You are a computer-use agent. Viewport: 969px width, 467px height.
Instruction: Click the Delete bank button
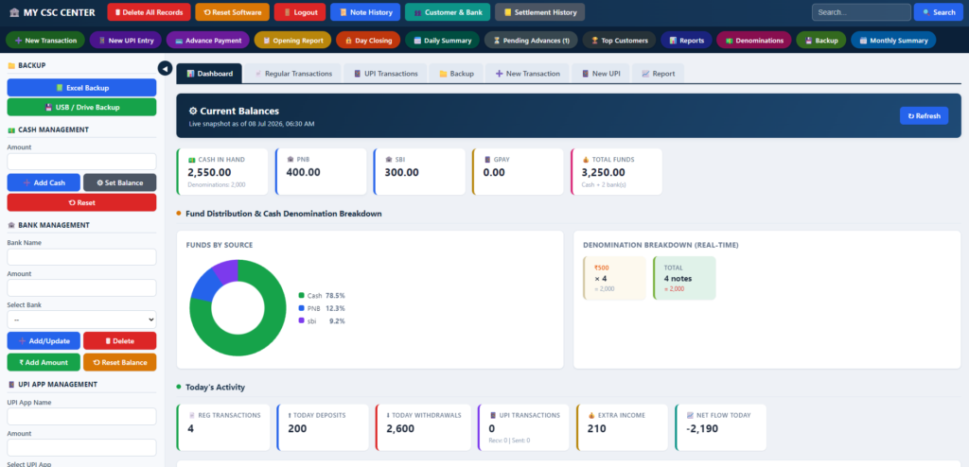tap(120, 340)
